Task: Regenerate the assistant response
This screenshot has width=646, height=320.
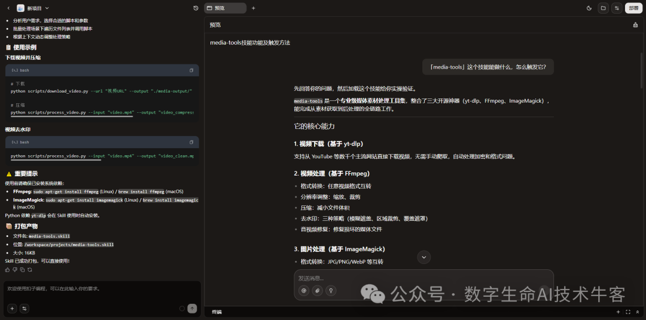Action: point(30,269)
